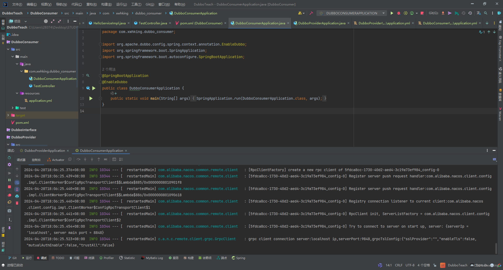Open the project view dropdown in the Project panel
The image size is (503, 270).
point(26,21)
